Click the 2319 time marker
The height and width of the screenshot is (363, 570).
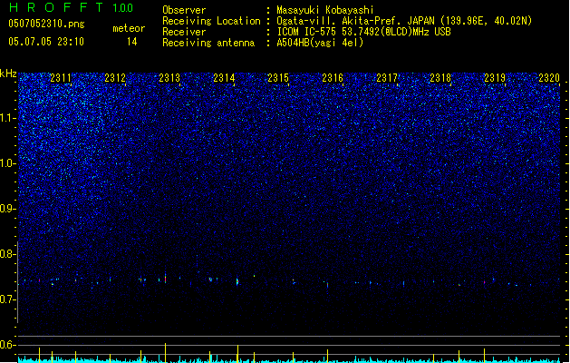click(495, 78)
